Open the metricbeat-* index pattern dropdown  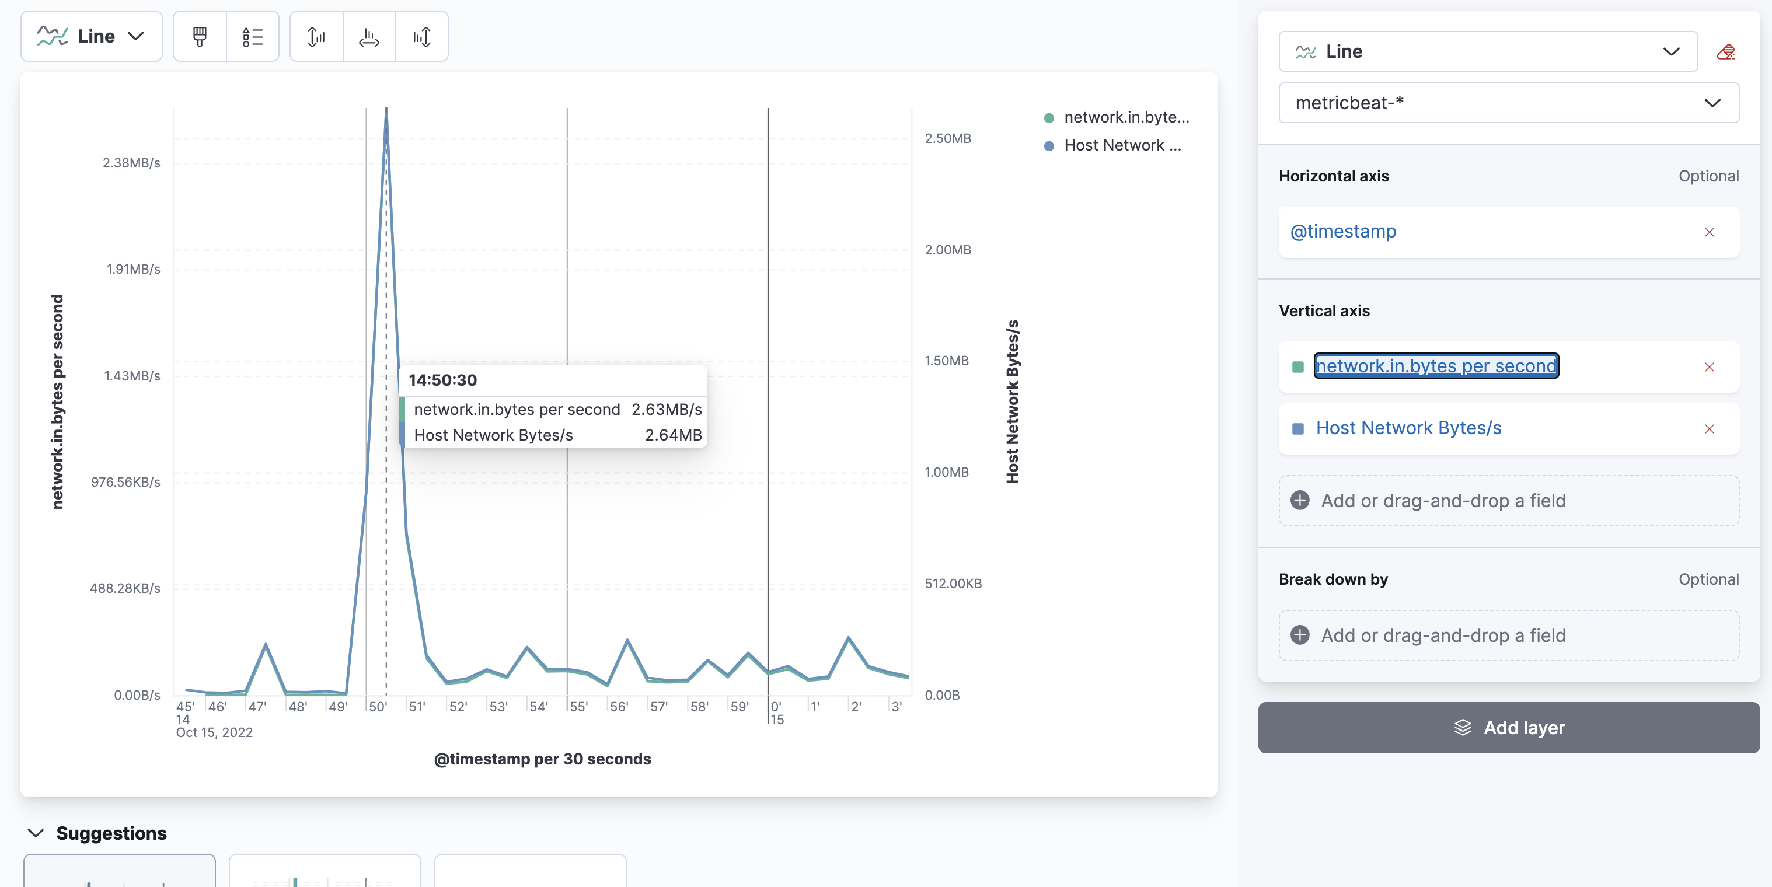(1508, 103)
